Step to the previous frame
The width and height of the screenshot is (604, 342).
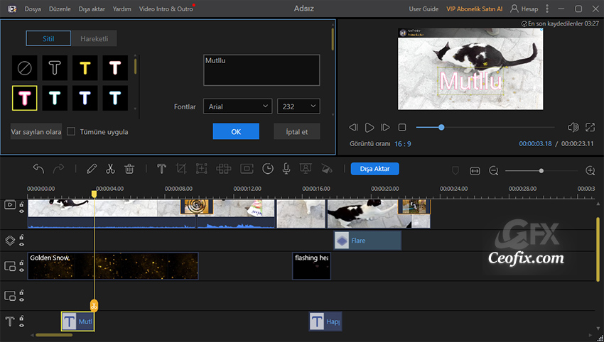coord(353,127)
